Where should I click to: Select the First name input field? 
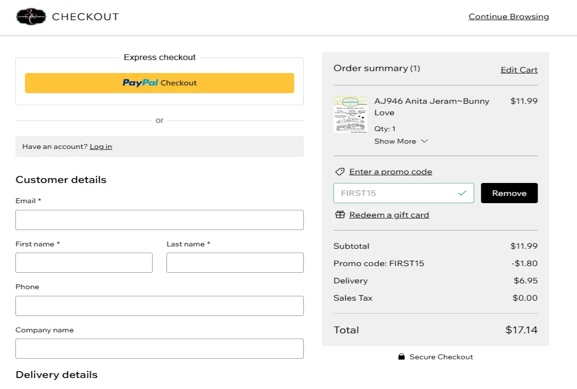tap(84, 263)
